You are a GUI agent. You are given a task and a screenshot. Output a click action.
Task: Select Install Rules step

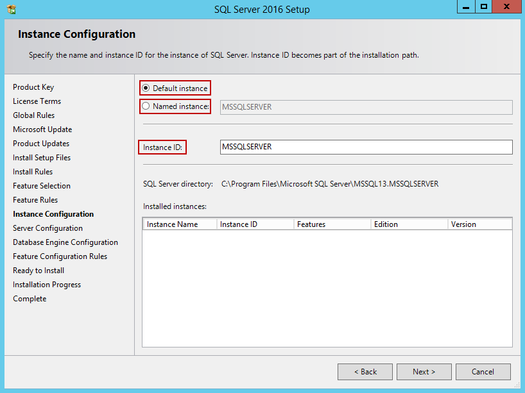[x=33, y=172]
